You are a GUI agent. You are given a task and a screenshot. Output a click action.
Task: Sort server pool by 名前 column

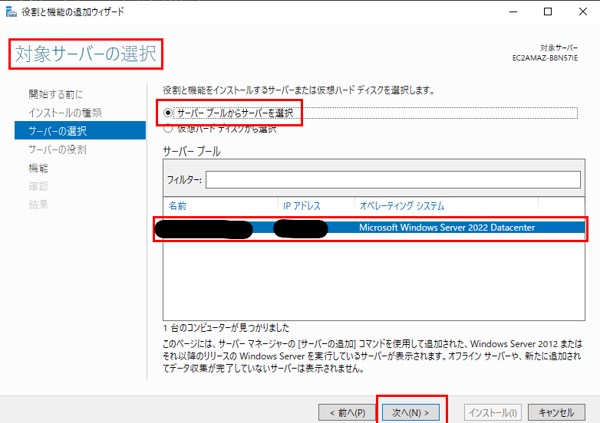click(x=178, y=206)
